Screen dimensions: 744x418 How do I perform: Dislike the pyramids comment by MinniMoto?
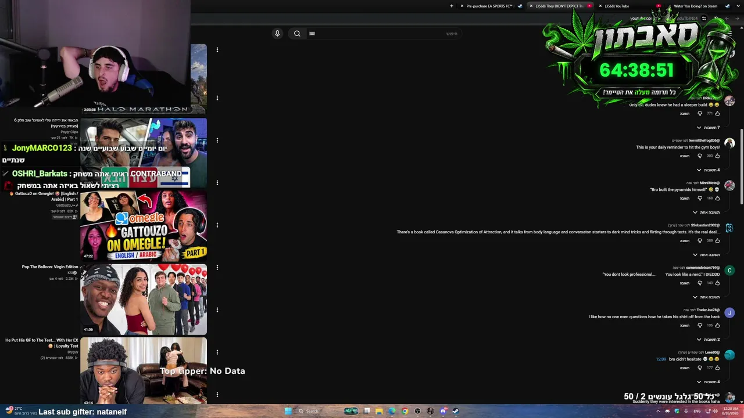700,199
